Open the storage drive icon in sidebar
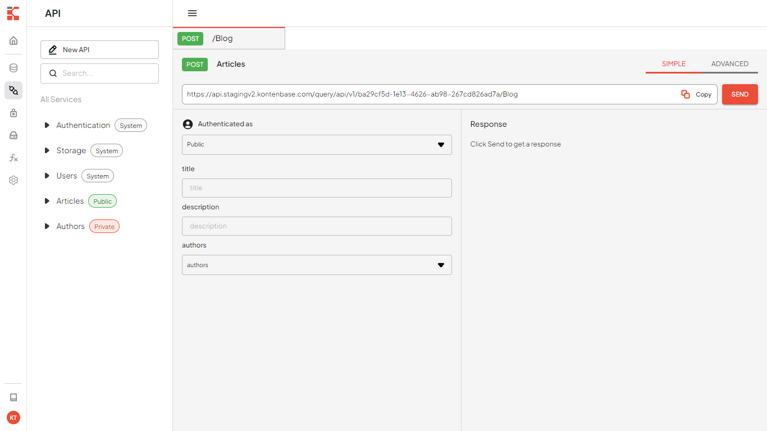Screen dimensions: 767x431 [13, 135]
